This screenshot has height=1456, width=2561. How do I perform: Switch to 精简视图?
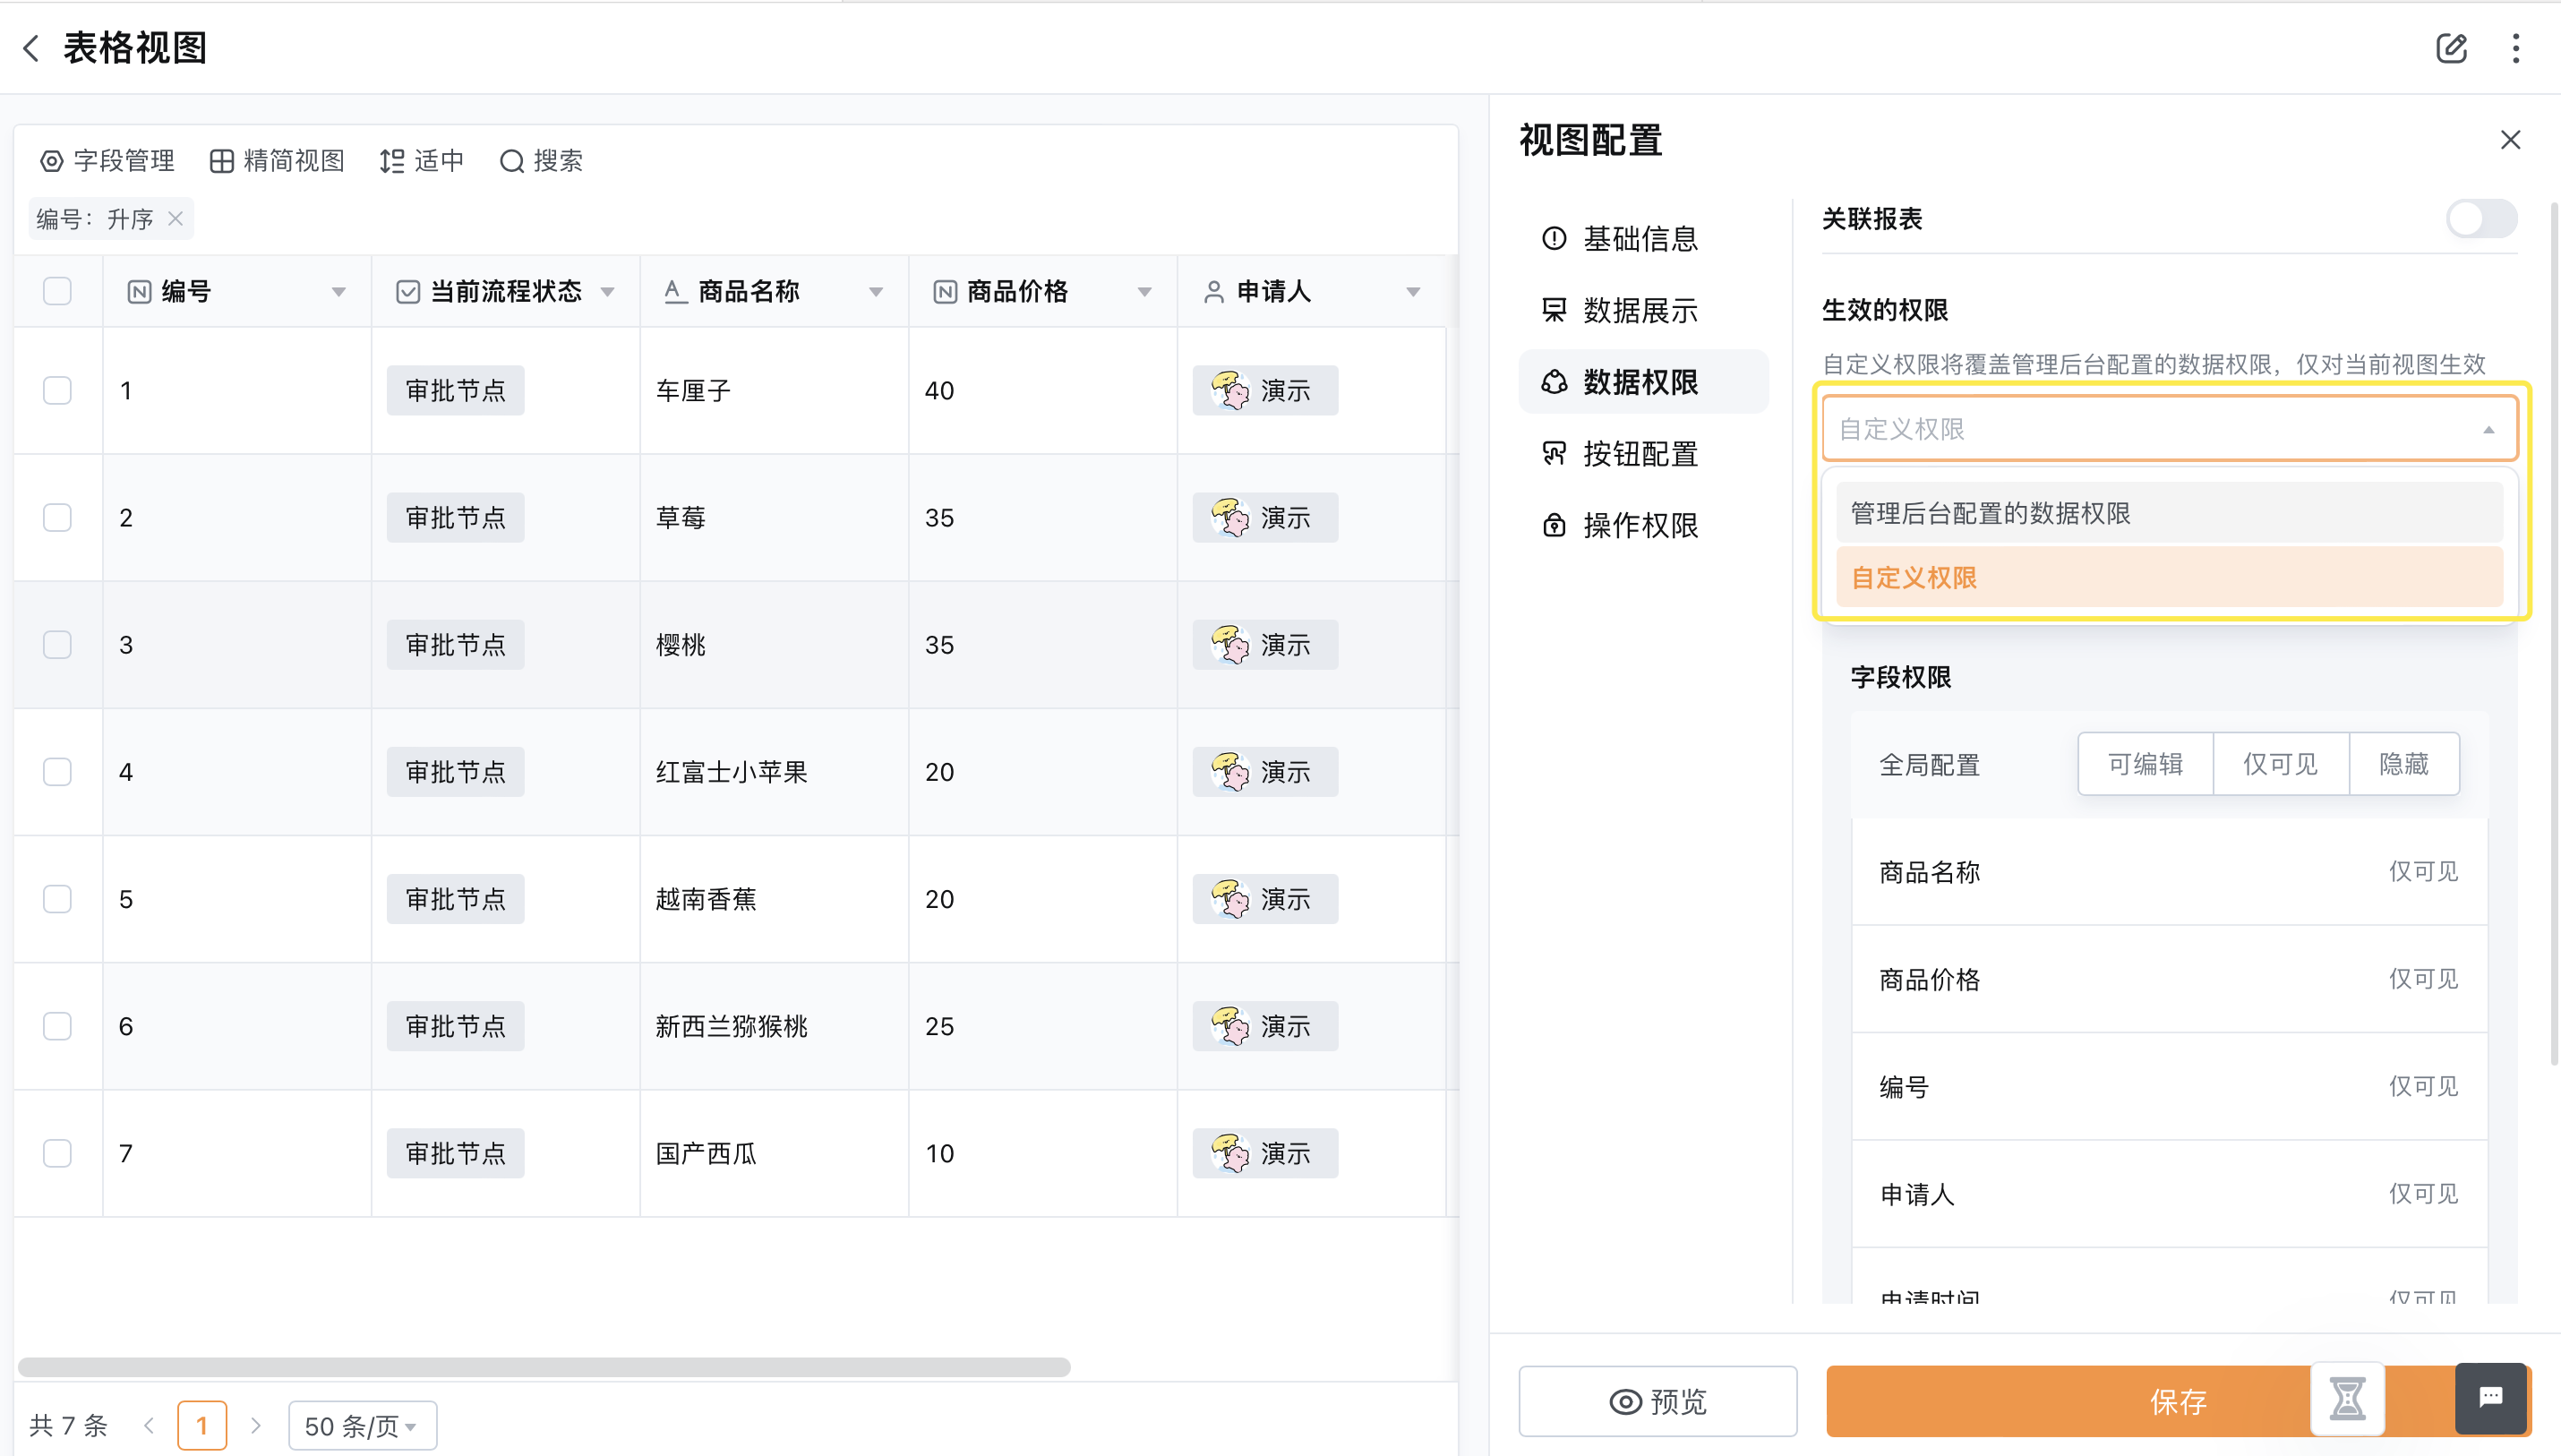pos(277,161)
